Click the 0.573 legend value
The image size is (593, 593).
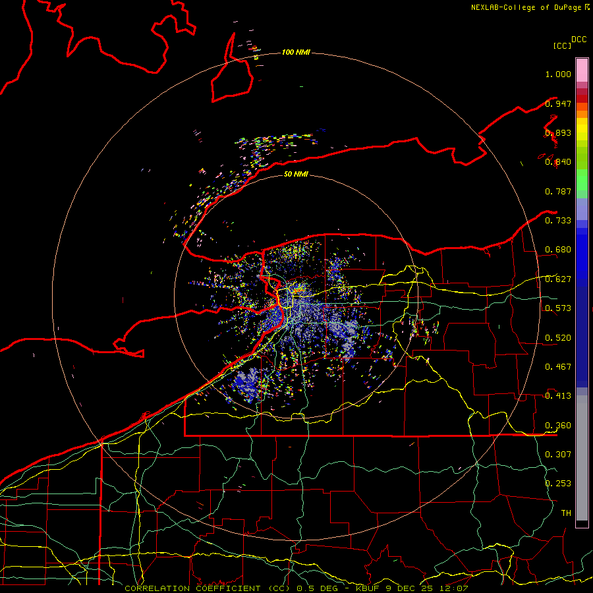(558, 308)
